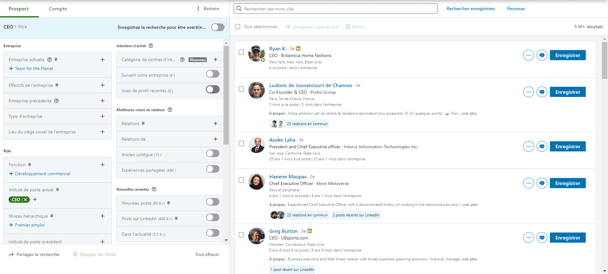Viewport: 608px width, 274px height.
Task: Save Hanene Maupas with Enregistrer button
Action: (x=568, y=183)
